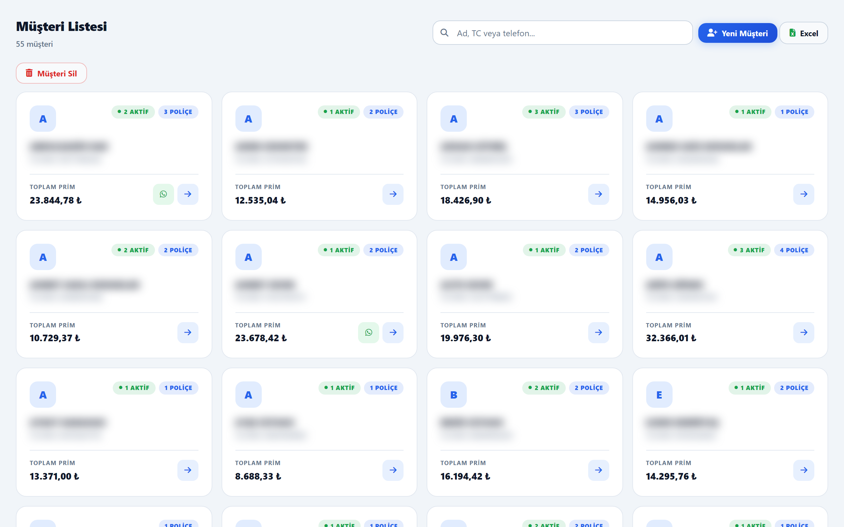Click the Müşteri Listesi heading
Screen dimensions: 844x527
[x=61, y=26]
